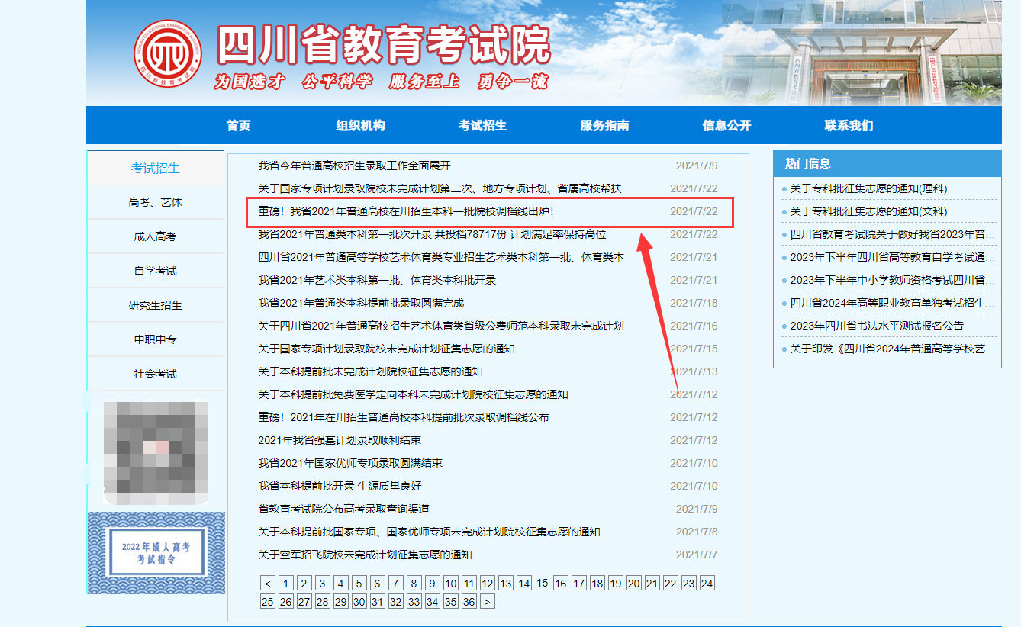This screenshot has width=1021, height=627.
Task: Jump to page 14 in pagination
Action: coord(523,584)
